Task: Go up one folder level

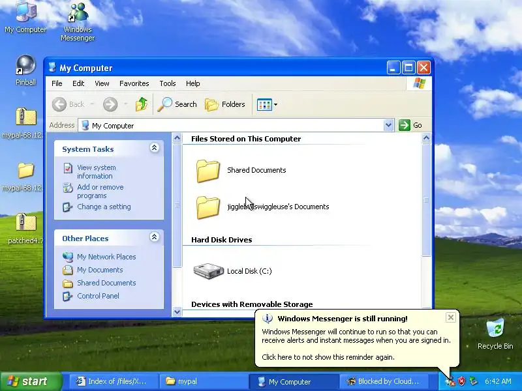Action: pyautogui.click(x=142, y=104)
